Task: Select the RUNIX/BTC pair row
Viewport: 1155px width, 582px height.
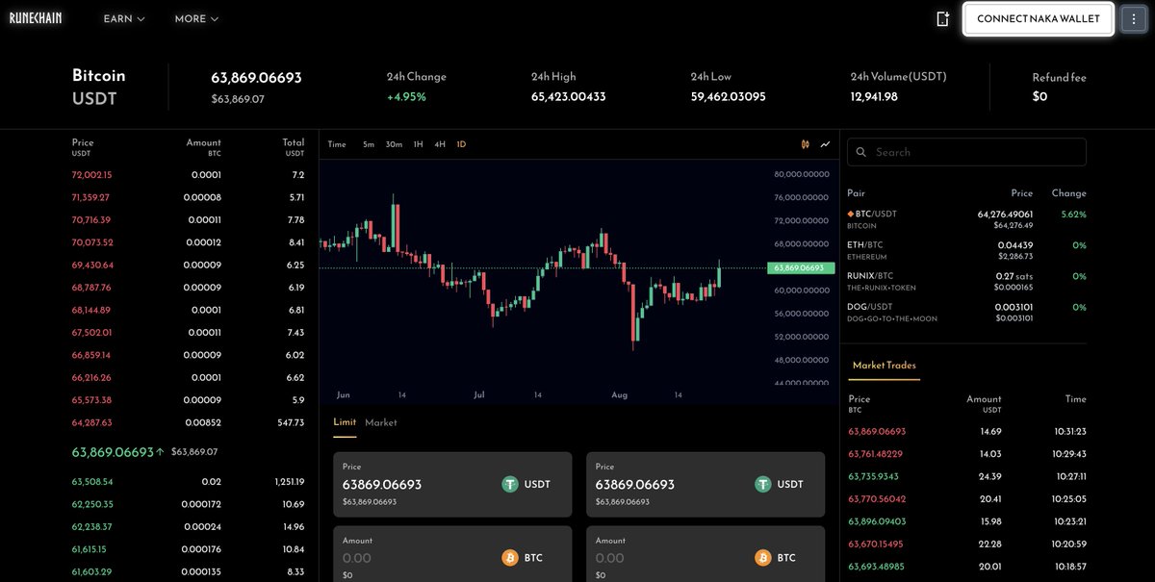Action: 966,281
